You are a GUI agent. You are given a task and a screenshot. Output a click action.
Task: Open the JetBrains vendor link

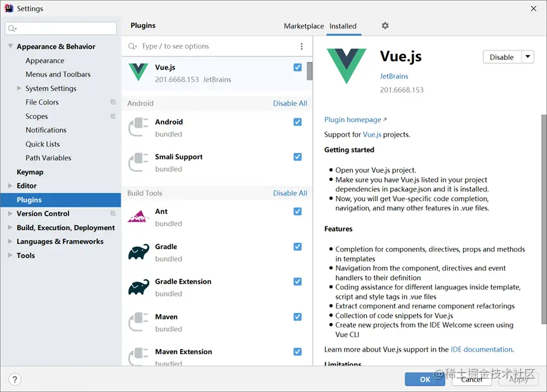click(394, 76)
